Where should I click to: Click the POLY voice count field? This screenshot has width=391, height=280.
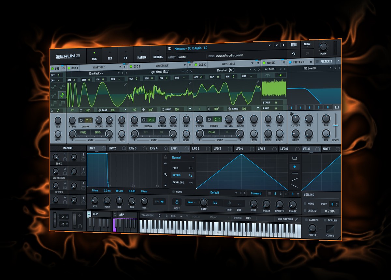tap(334, 204)
